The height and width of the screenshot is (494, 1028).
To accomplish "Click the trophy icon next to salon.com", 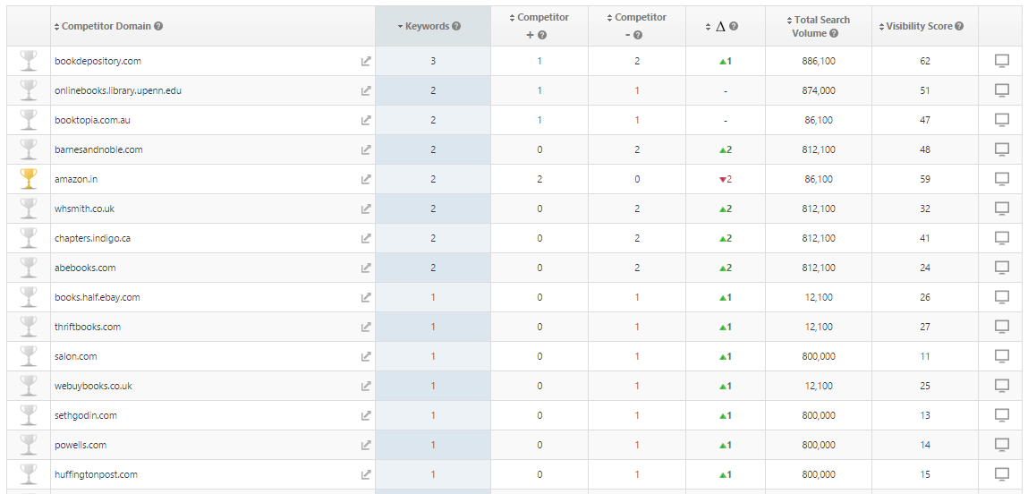I will (x=29, y=356).
